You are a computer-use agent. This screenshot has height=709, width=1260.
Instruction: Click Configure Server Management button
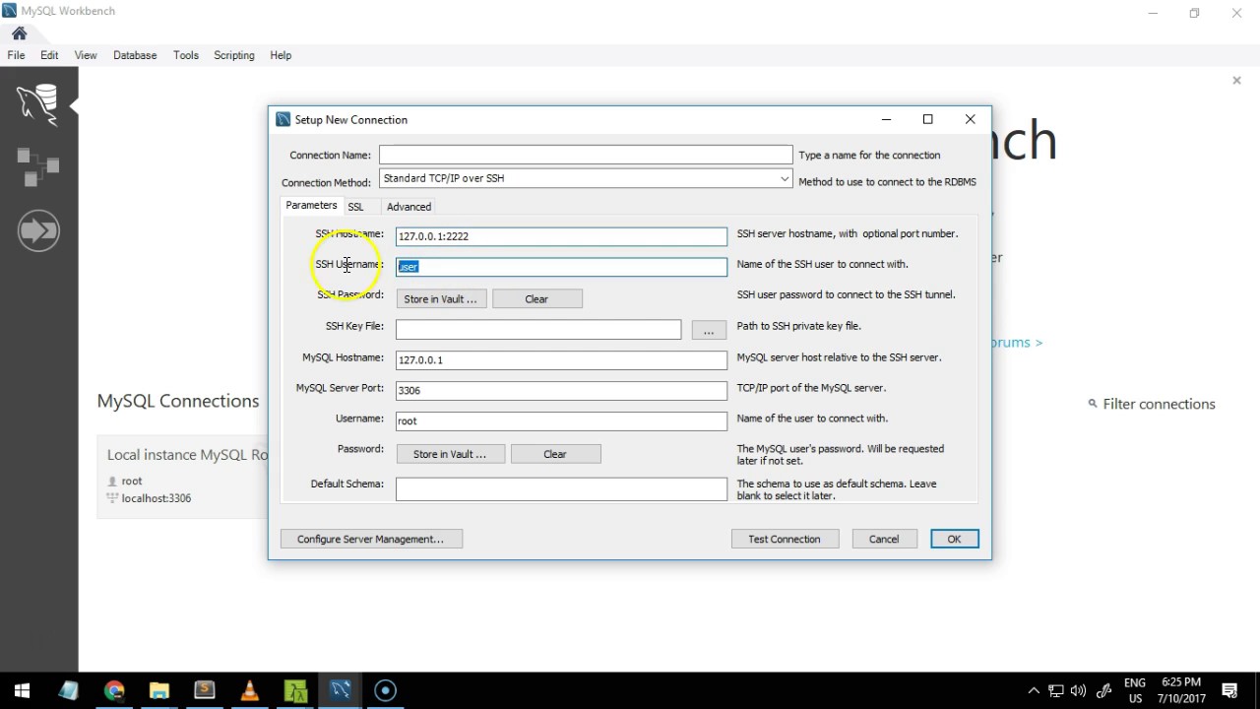pos(371,539)
